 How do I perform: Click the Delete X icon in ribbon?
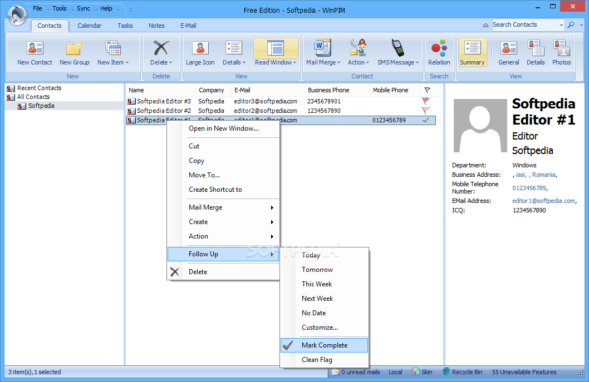[x=161, y=48]
